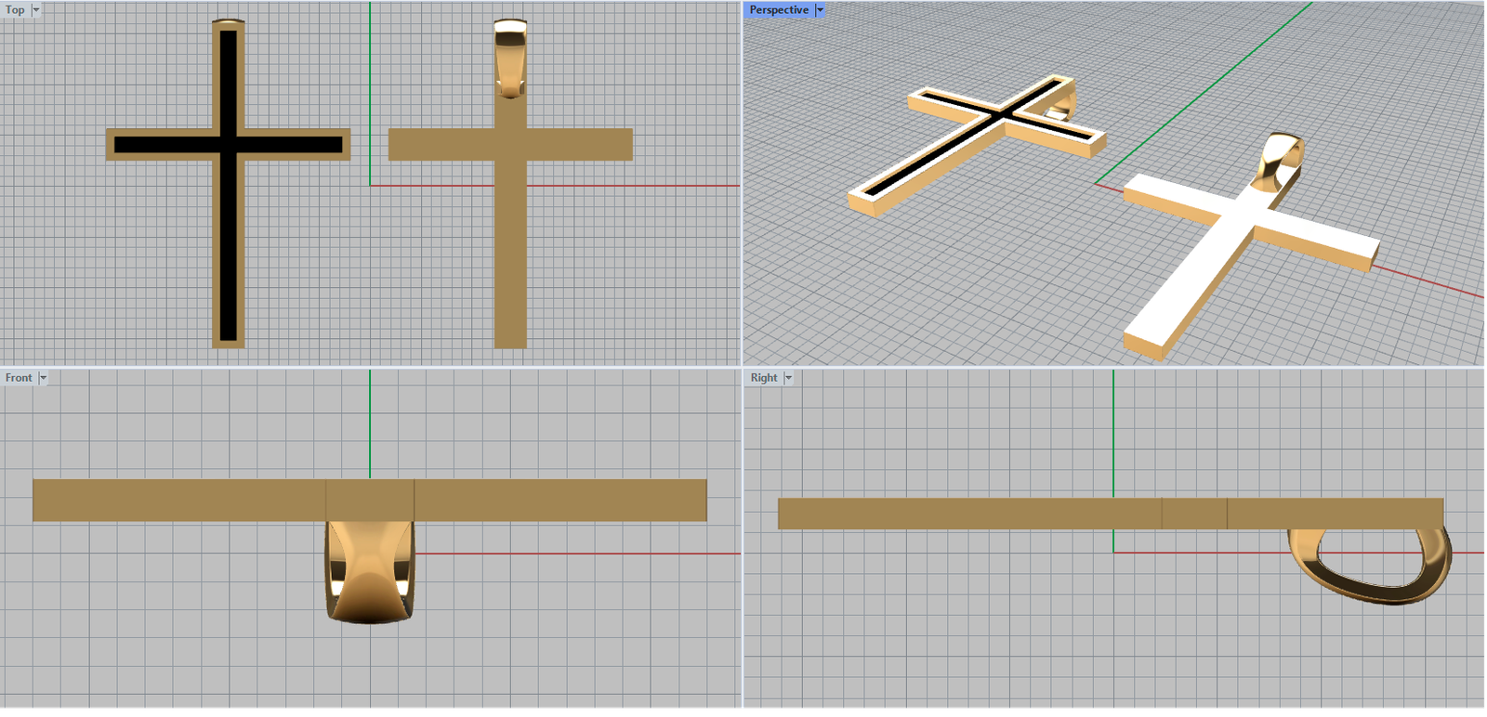Activate the Right viewport title label

point(764,378)
